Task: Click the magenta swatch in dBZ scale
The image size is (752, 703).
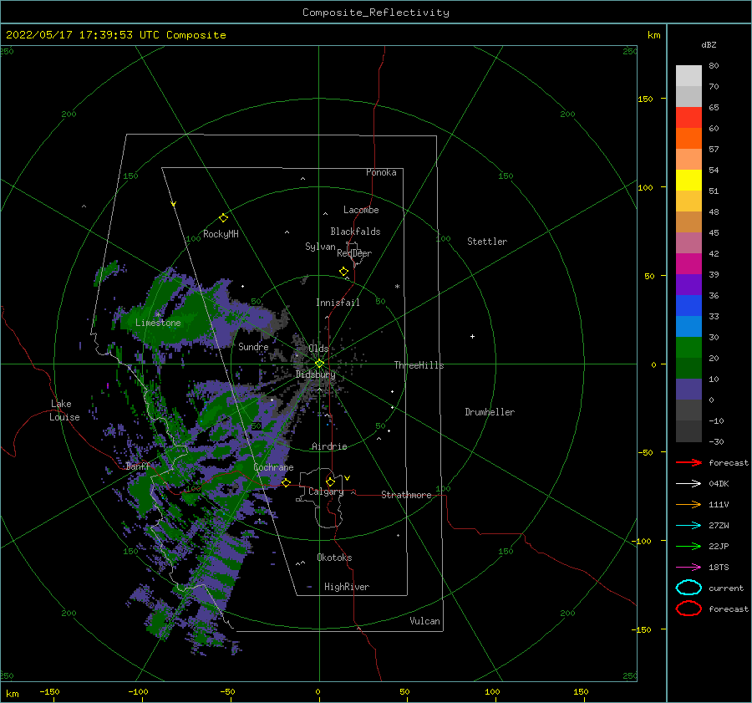Action: pyautogui.click(x=688, y=263)
